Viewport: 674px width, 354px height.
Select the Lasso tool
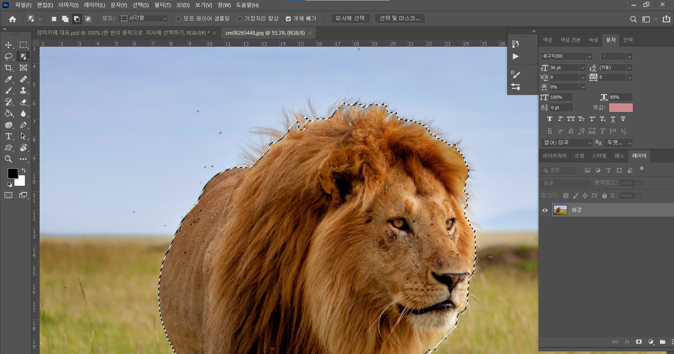click(8, 57)
